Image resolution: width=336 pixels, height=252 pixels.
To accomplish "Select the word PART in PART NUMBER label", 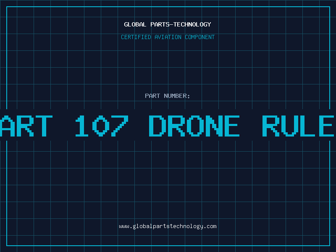I will tap(152, 96).
